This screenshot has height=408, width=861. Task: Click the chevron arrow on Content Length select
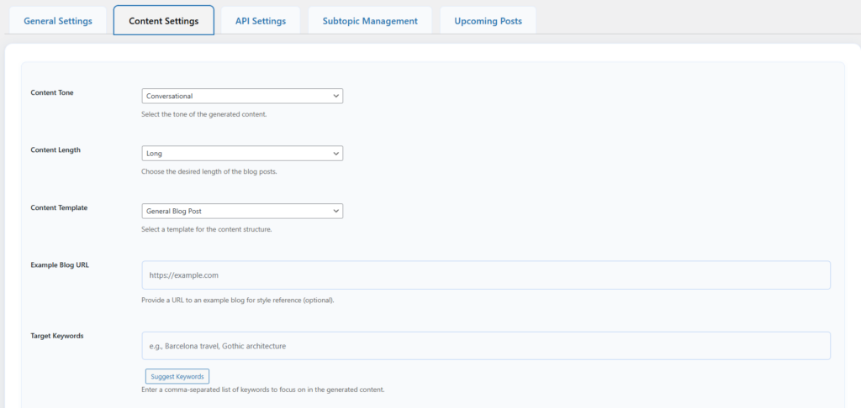pos(335,154)
